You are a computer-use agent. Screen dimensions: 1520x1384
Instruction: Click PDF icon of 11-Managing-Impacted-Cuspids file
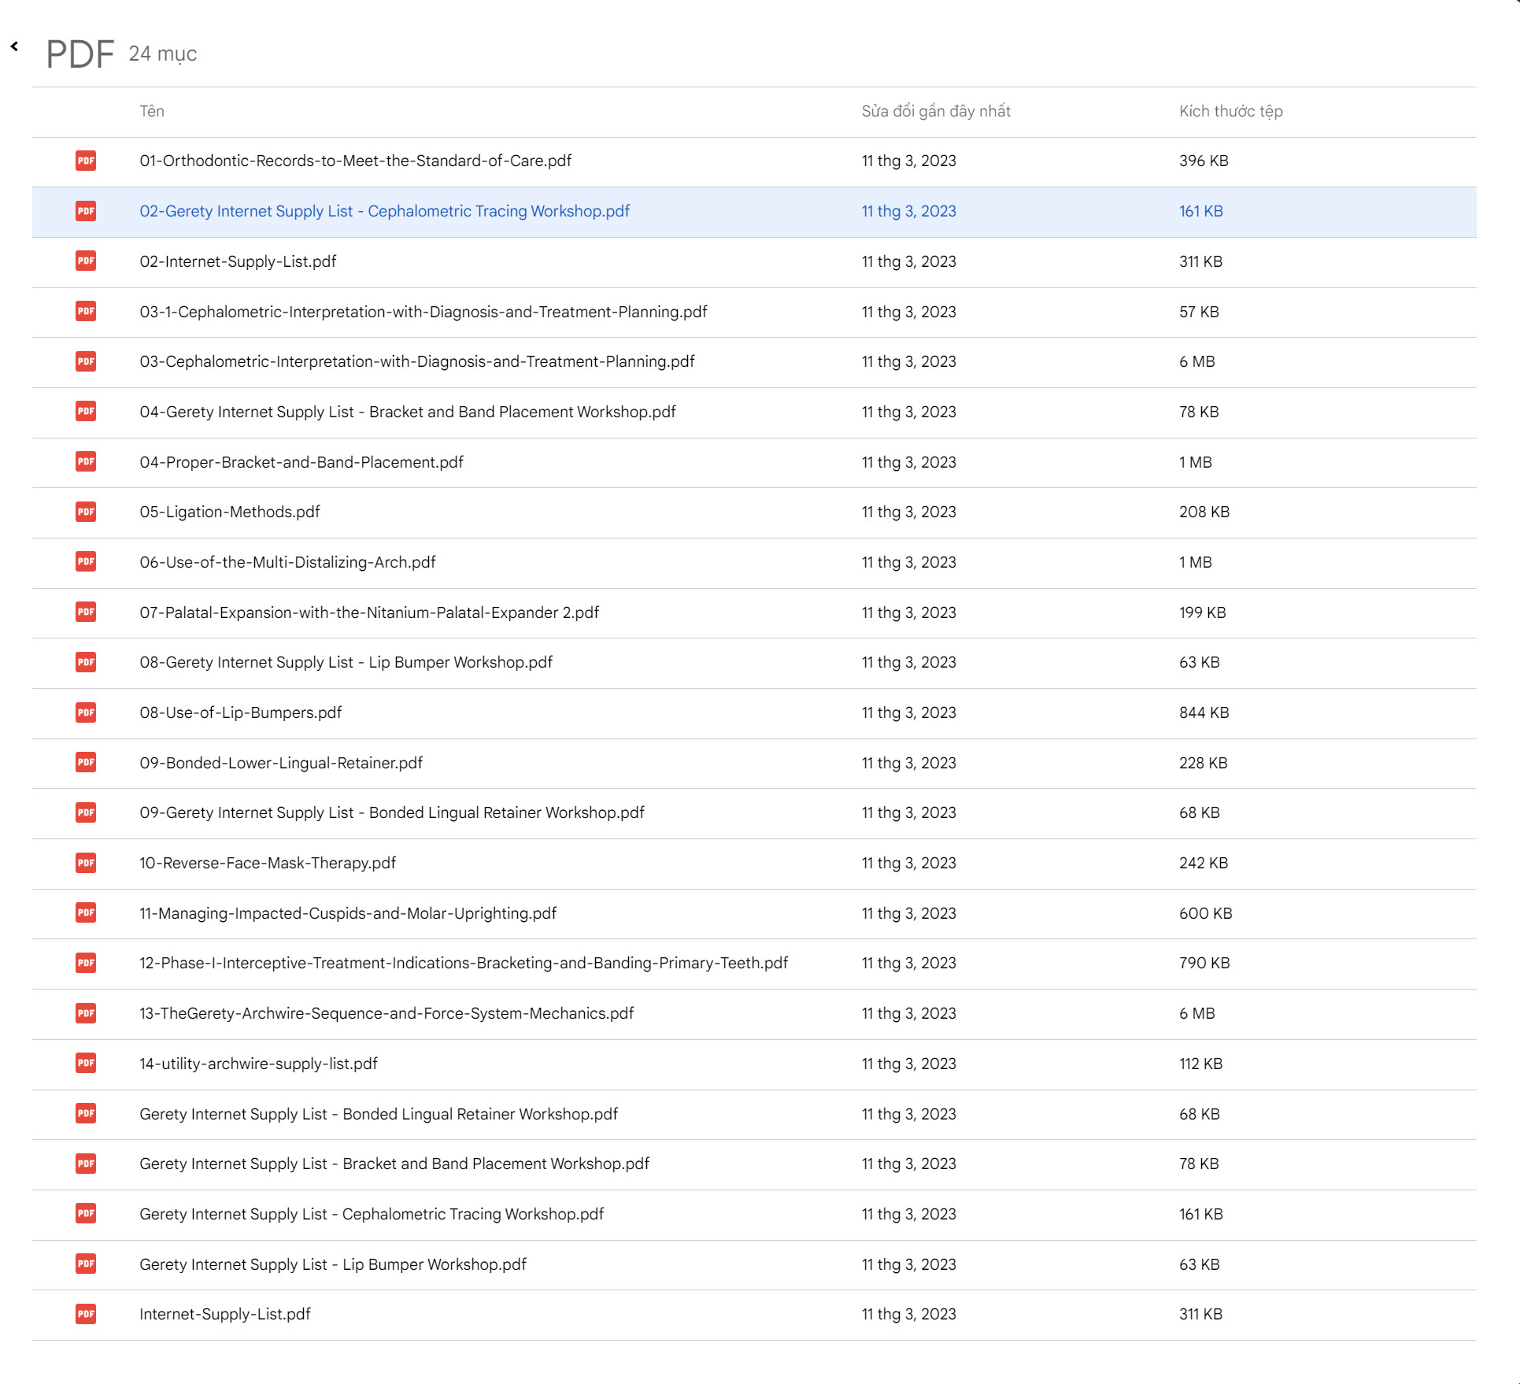(x=86, y=913)
